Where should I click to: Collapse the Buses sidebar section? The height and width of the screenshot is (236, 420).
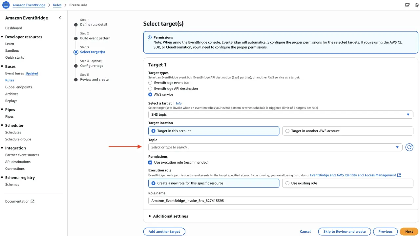click(2, 67)
